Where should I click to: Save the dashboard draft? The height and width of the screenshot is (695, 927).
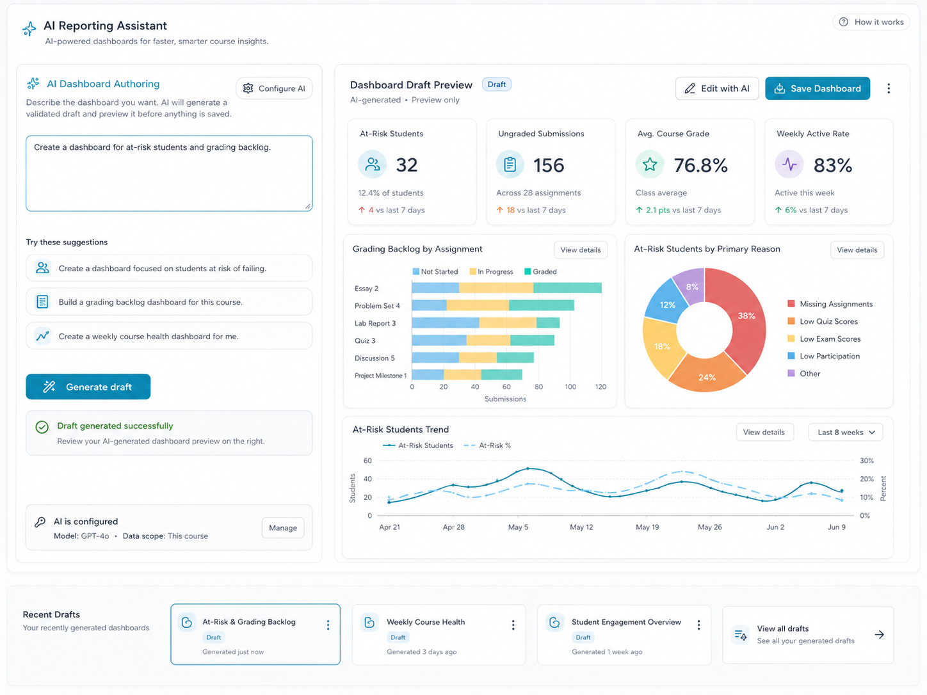818,88
